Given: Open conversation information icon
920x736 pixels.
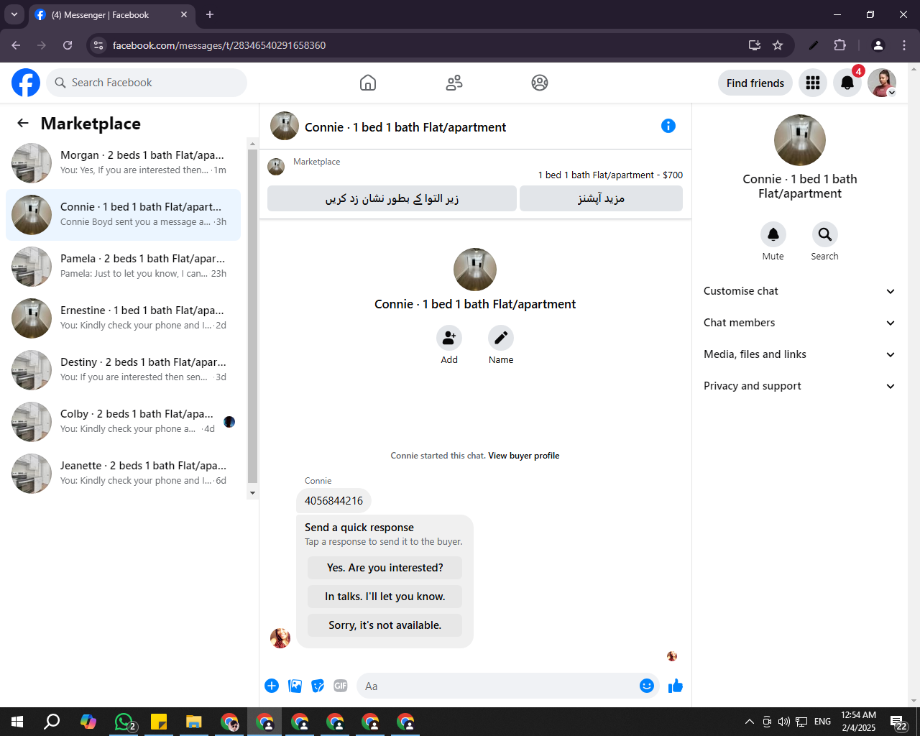Looking at the screenshot, I should (668, 126).
